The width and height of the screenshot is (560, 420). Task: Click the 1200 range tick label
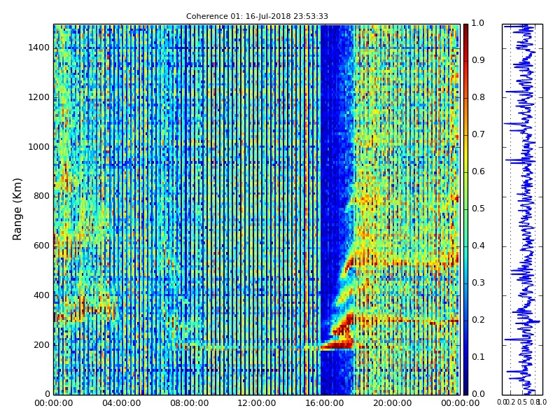[39, 97]
